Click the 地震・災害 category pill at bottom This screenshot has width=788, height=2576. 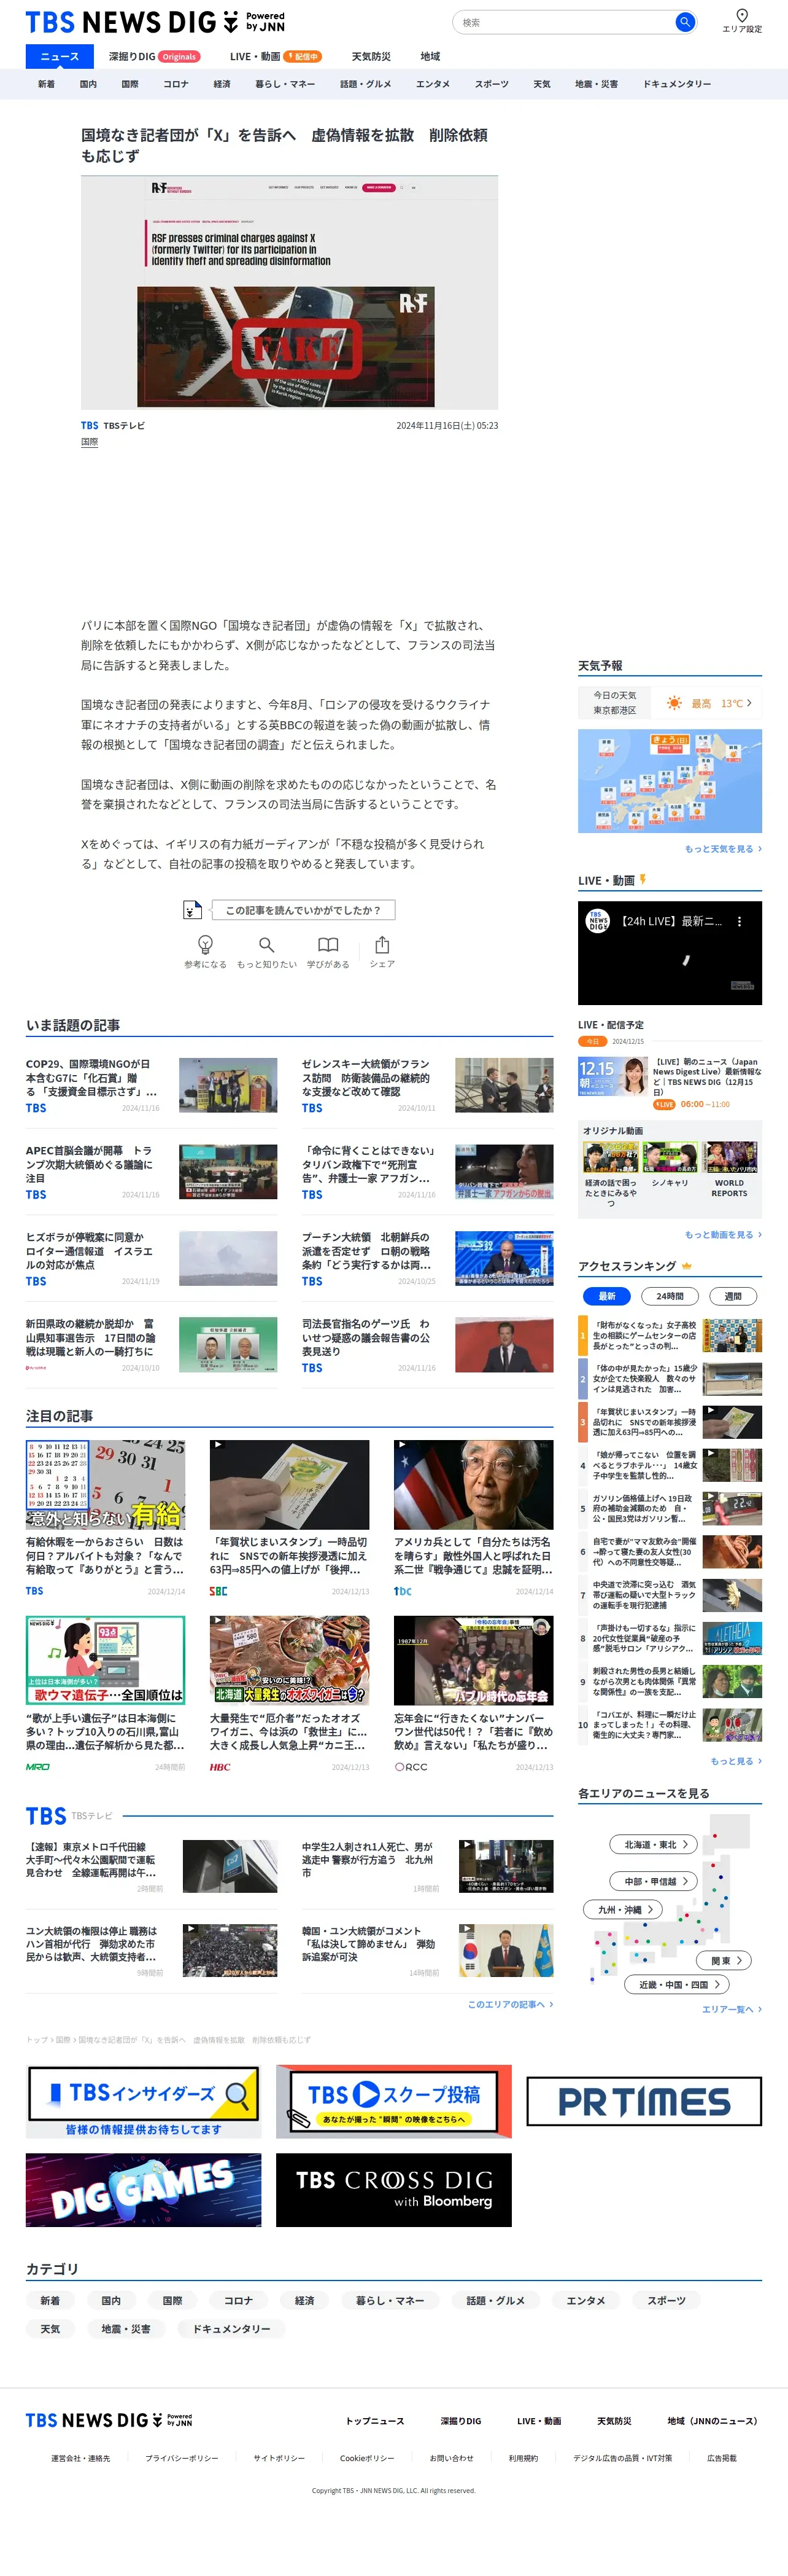(126, 2329)
